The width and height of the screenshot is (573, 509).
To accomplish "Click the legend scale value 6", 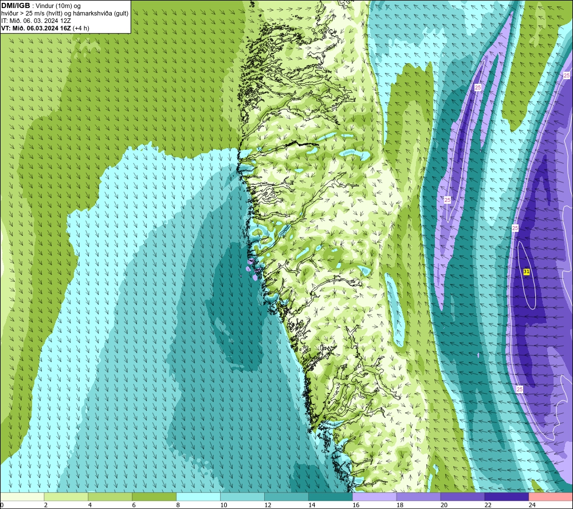I will click(134, 505).
